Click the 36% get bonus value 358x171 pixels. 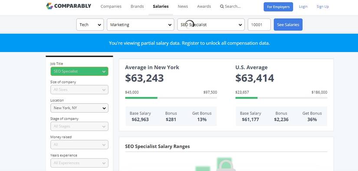pos(312,119)
